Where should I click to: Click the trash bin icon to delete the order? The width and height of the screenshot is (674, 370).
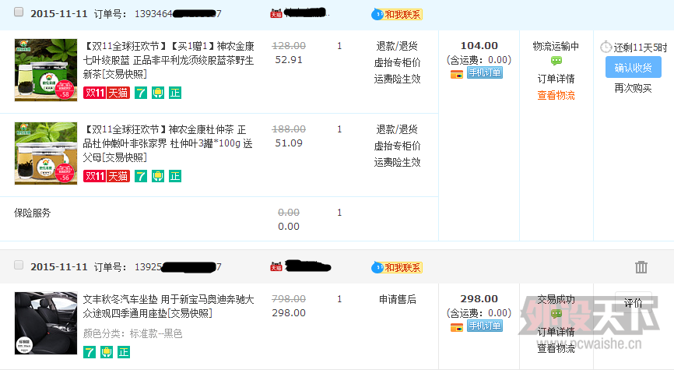pos(641,267)
